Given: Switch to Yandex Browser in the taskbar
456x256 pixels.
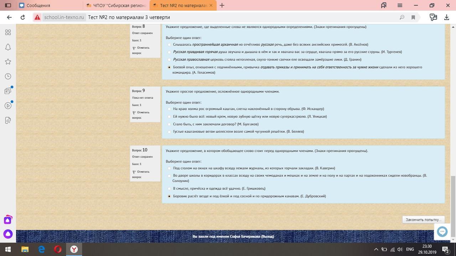Looking at the screenshot, I should coord(74,249).
